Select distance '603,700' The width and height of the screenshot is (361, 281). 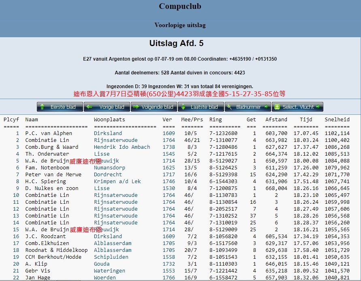coord(276,133)
